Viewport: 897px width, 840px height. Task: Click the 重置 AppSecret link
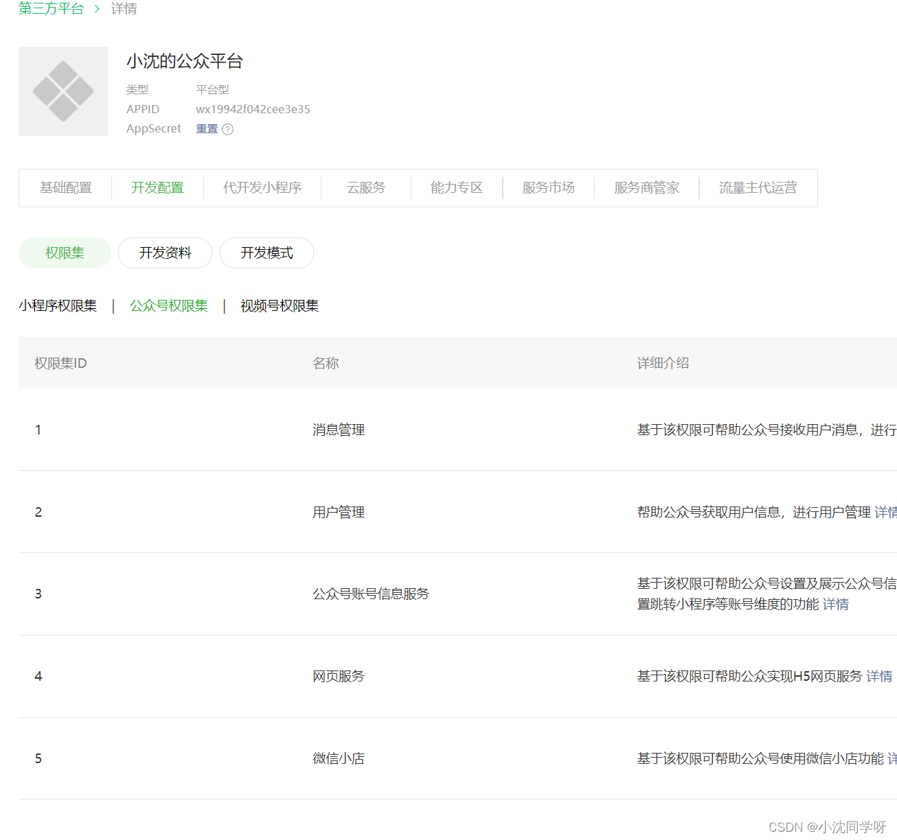[x=207, y=129]
